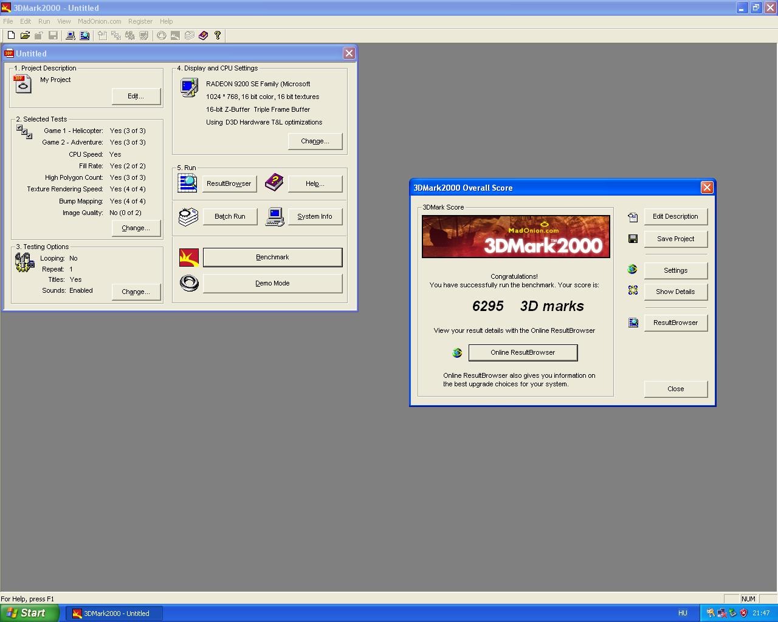Click the 21:47 clock in the tray
Image resolution: width=778 pixels, height=622 pixels.
761,613
